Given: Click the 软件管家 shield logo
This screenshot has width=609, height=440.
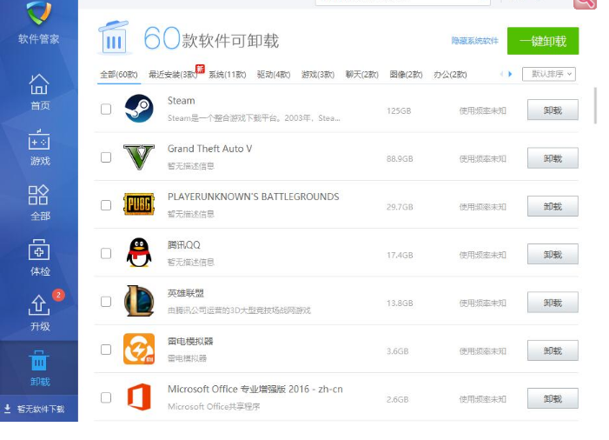Looking at the screenshot, I should point(39,12).
